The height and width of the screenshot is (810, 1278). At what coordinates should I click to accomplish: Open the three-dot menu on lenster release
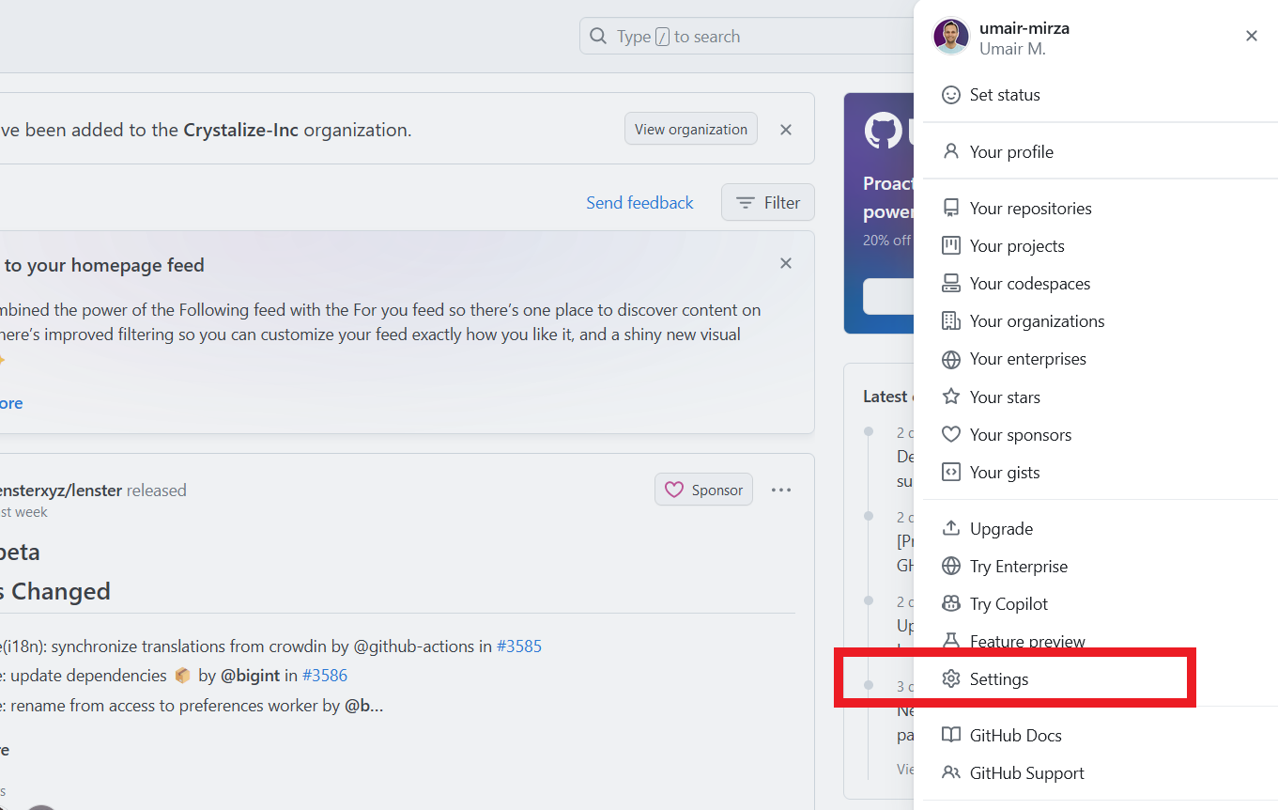tap(781, 490)
